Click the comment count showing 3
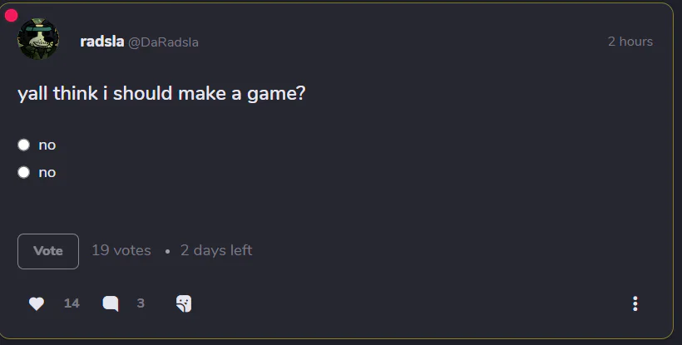 [x=141, y=303]
